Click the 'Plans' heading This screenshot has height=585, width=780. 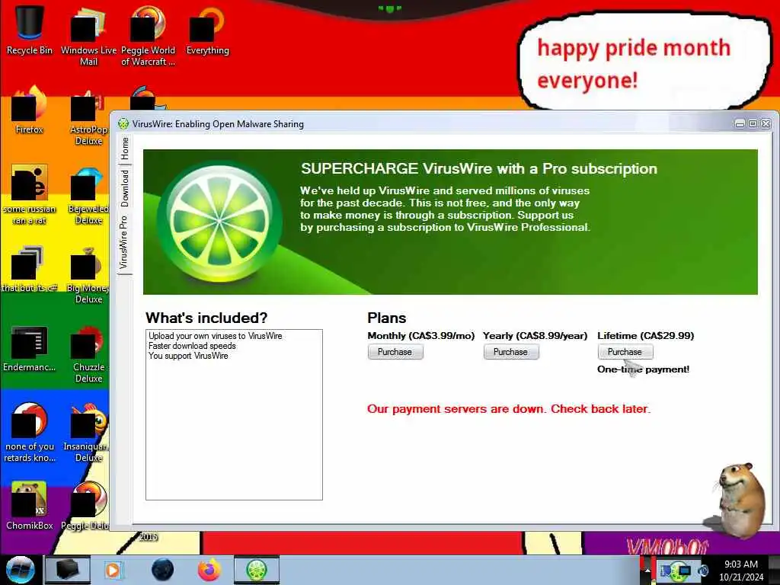click(386, 318)
